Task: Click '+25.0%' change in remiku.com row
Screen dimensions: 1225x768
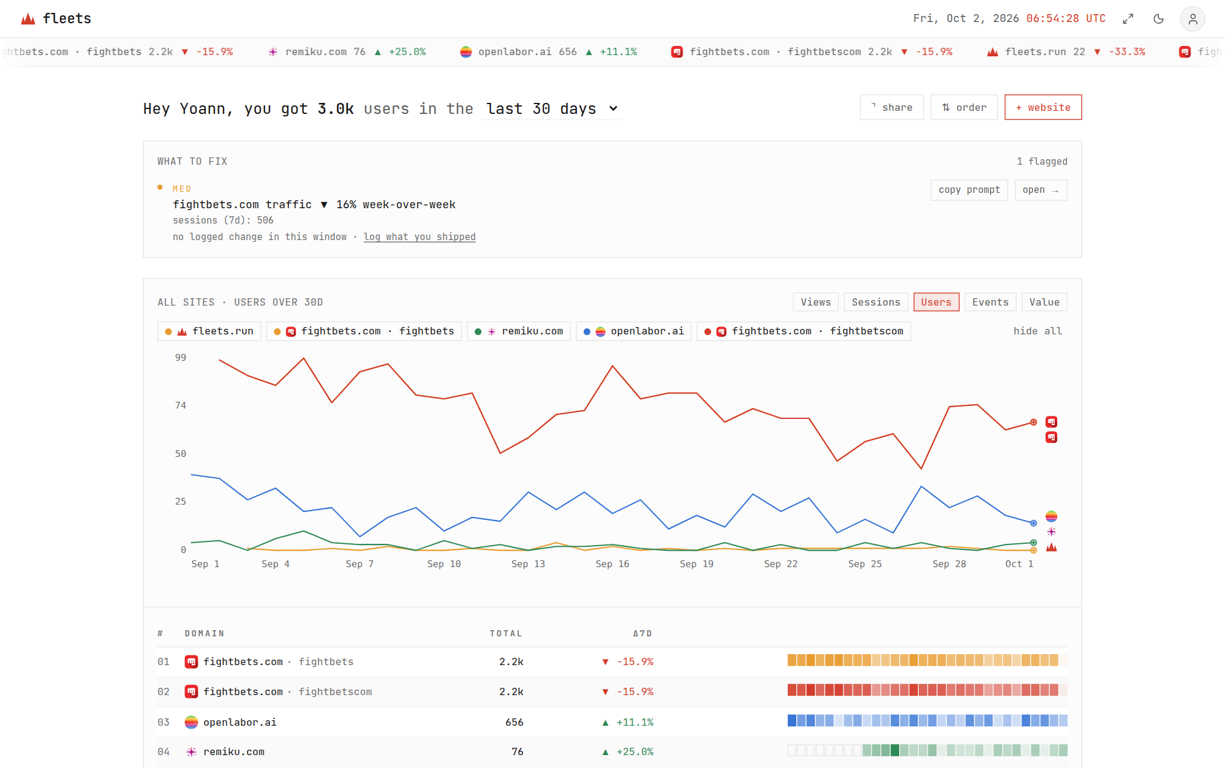Action: pos(635,751)
